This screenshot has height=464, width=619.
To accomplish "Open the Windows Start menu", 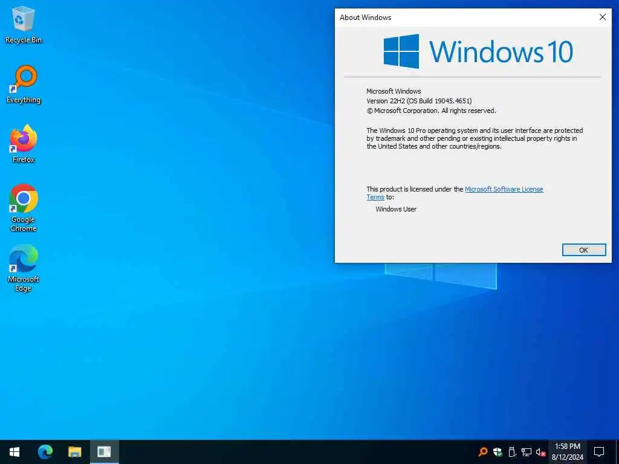I will pos(15,452).
